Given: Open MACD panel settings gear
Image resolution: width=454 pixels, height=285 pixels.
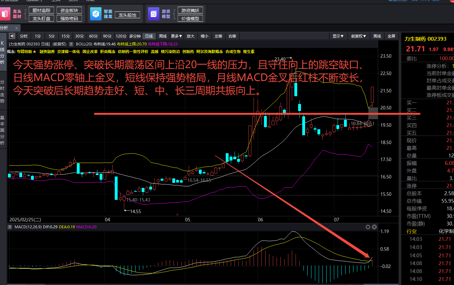Looking at the screenshot, I should click(368, 227).
